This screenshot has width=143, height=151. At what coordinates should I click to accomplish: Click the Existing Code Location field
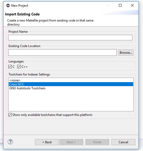point(62,52)
